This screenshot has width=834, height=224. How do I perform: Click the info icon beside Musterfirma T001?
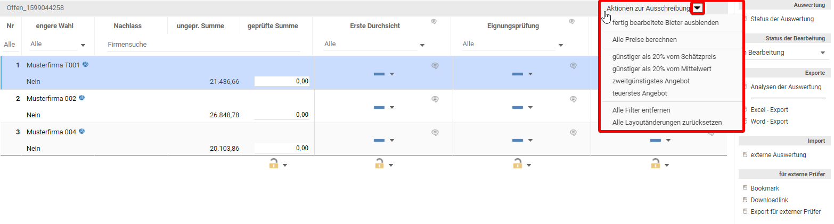pos(85,65)
